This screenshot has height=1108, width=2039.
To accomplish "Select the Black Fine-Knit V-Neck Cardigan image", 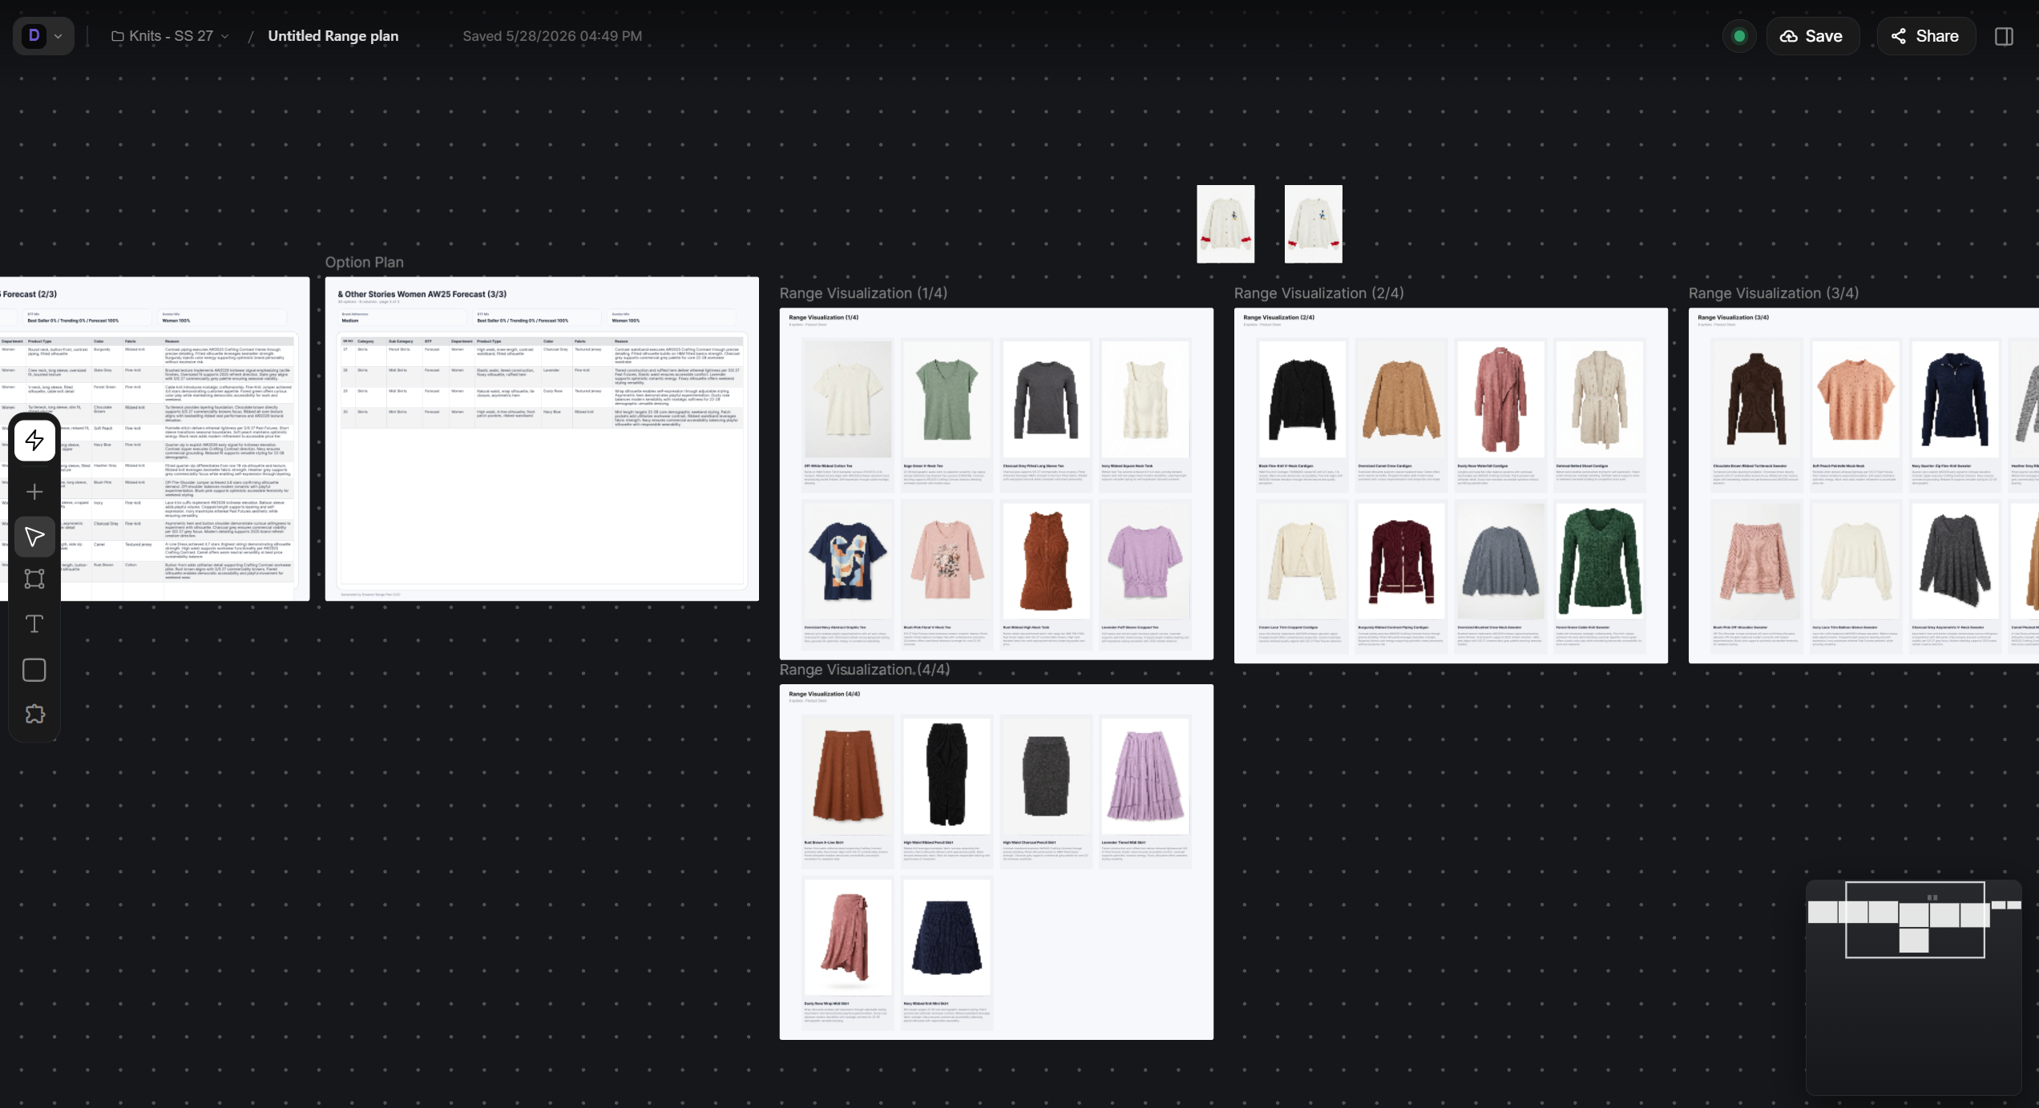I will click(x=1302, y=399).
